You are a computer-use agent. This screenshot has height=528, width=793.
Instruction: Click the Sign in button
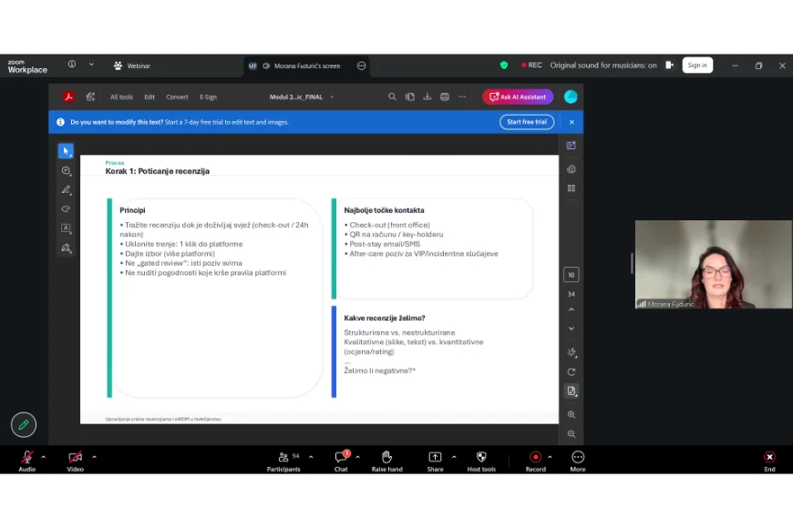tap(697, 66)
